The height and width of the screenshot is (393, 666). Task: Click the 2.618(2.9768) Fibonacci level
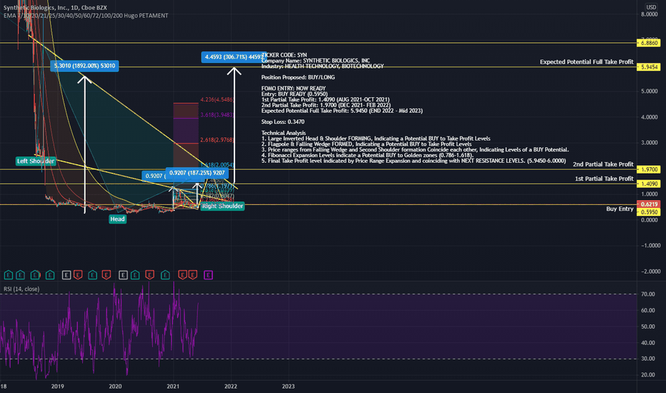point(217,140)
